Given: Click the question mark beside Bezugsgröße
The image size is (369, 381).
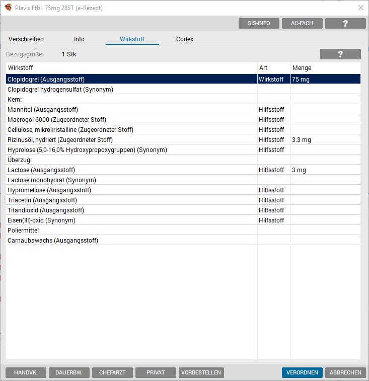Looking at the screenshot, I should click(340, 54).
